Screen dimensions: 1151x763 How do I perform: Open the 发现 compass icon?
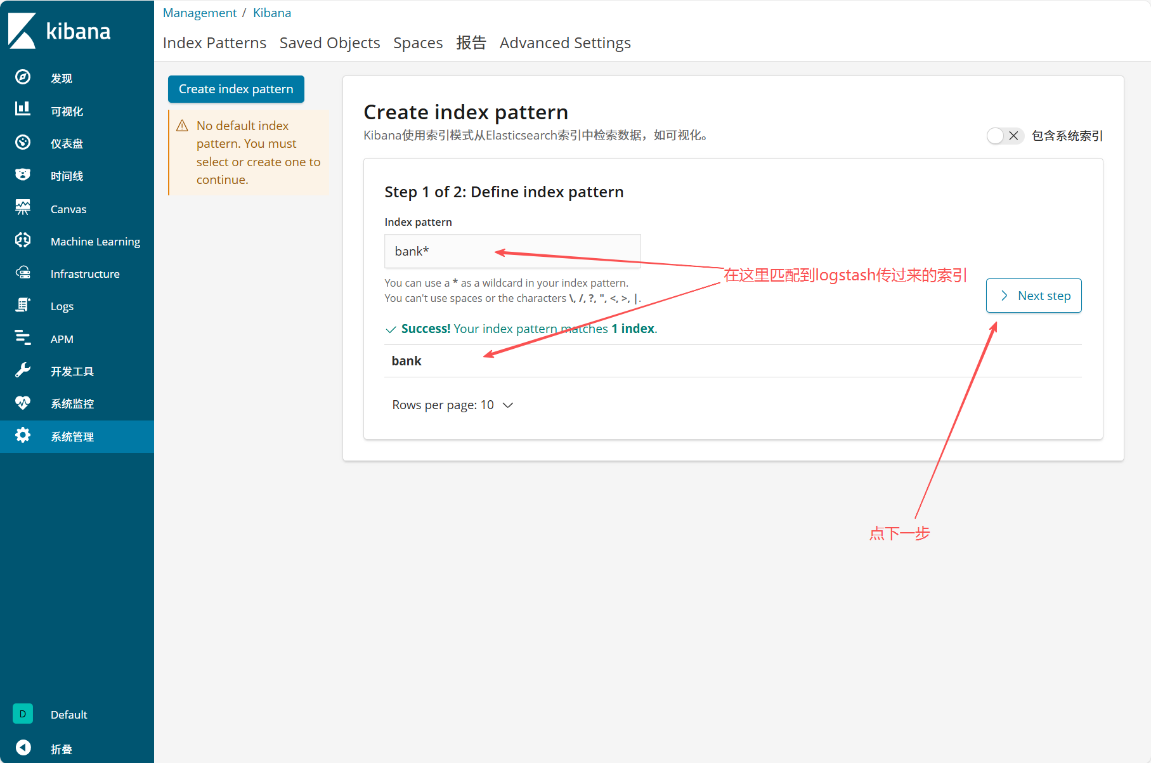[x=23, y=77]
